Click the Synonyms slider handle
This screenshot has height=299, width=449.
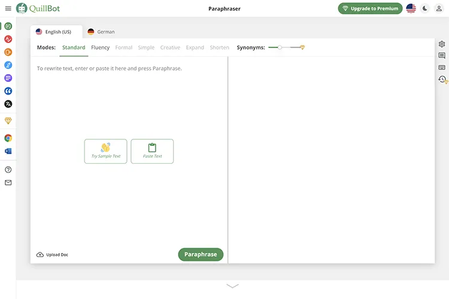(280, 47)
